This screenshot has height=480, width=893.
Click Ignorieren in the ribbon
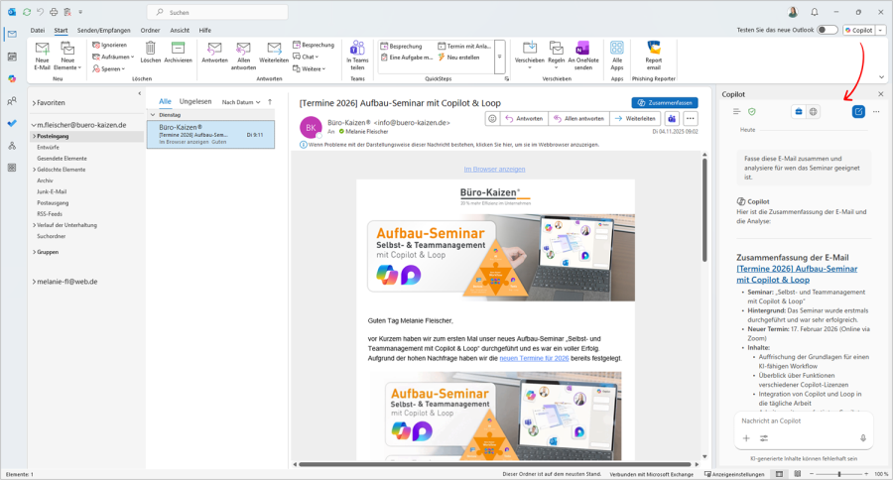click(x=110, y=45)
